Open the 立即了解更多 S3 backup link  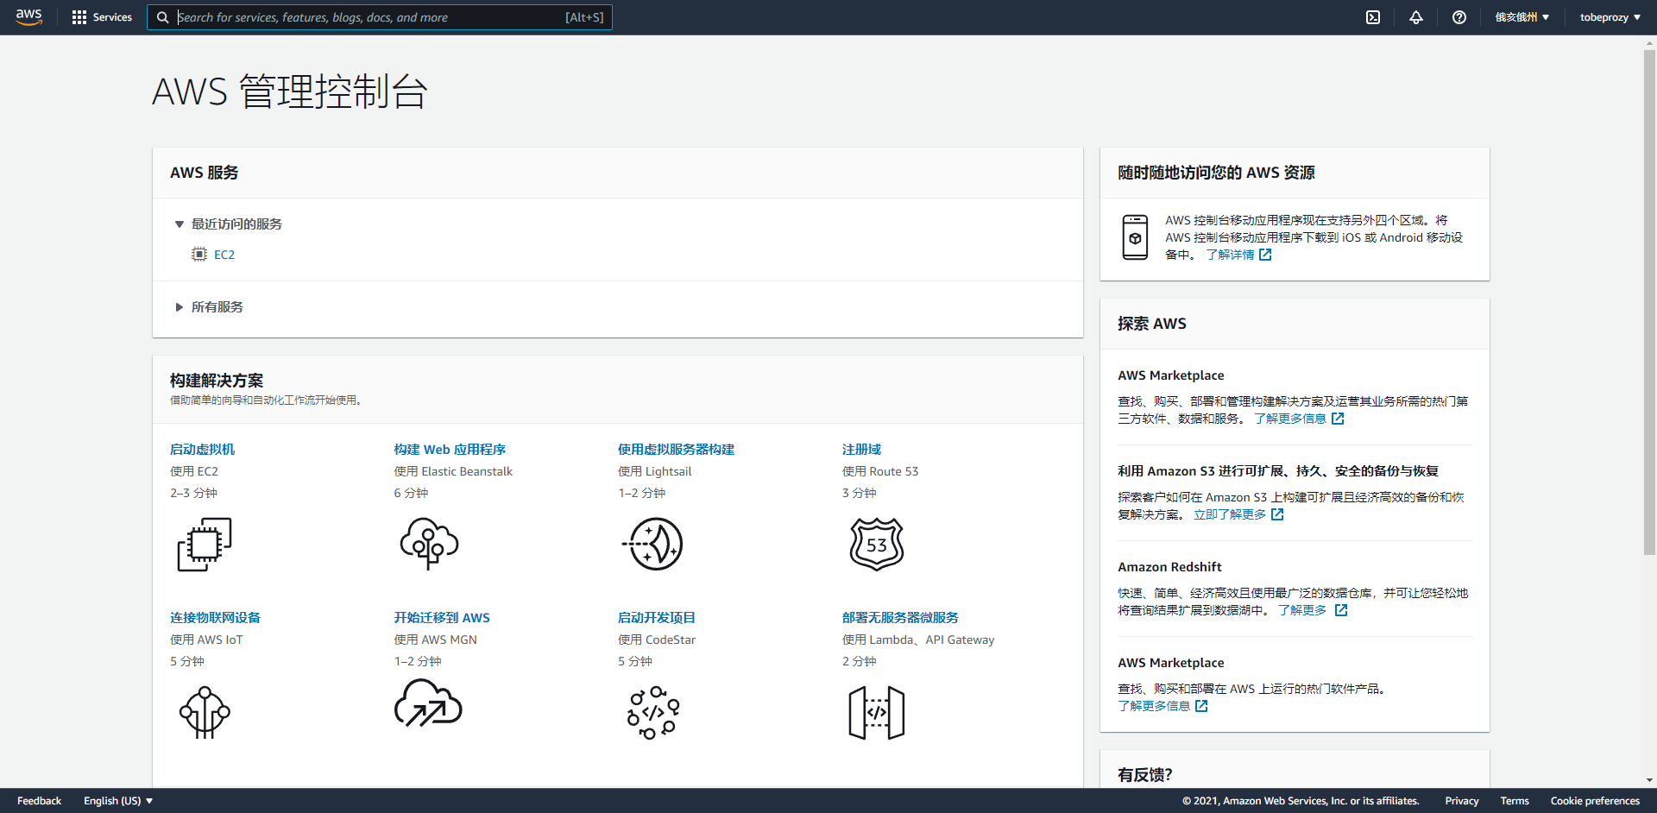[1238, 515]
